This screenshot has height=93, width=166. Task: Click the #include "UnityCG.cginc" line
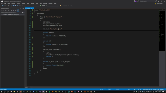tap(52, 29)
